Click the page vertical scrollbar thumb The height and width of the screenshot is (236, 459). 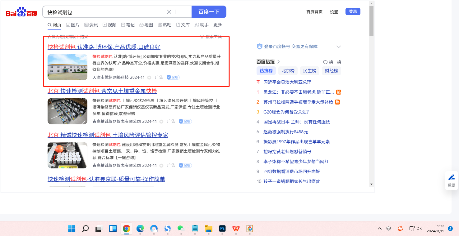tap(371, 21)
